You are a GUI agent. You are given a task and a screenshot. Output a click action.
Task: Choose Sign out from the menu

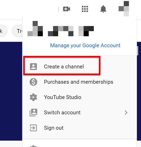tap(80, 128)
